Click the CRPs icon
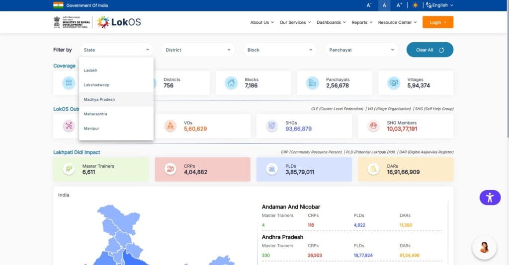Image resolution: width=509 pixels, height=265 pixels. 170,169
